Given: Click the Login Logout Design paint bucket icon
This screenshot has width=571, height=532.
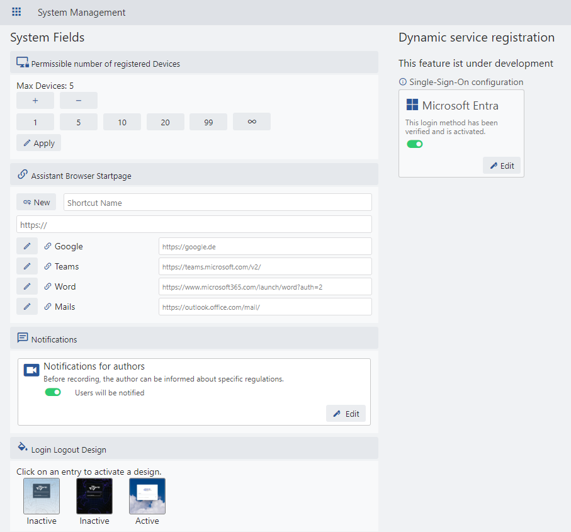Looking at the screenshot, I should [23, 447].
